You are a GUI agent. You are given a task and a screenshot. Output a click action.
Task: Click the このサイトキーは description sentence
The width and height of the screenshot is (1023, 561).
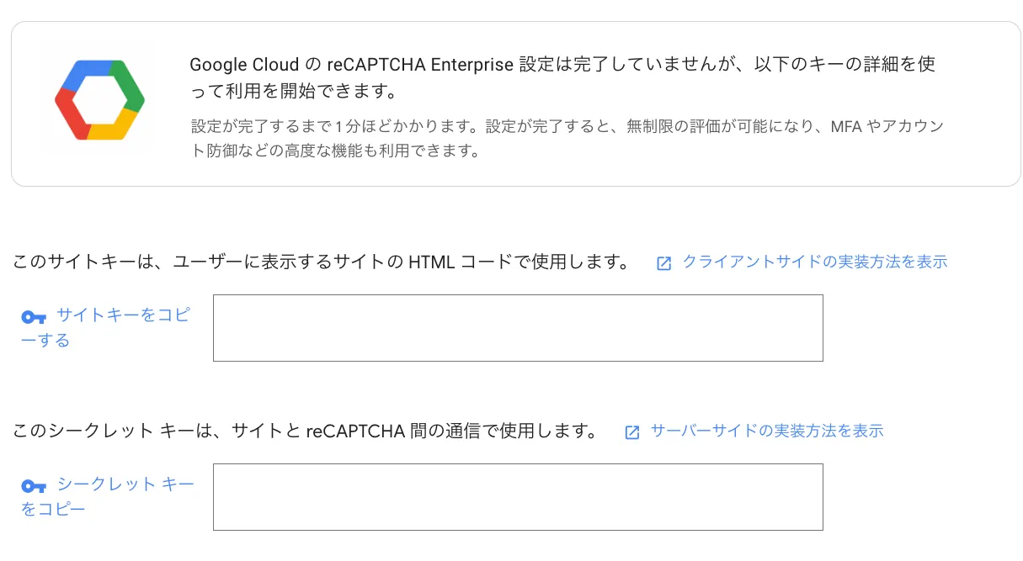(x=321, y=262)
